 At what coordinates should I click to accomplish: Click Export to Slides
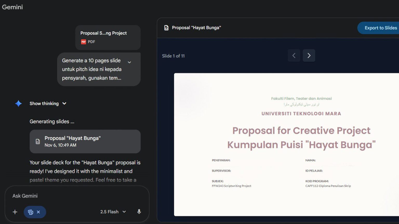click(x=381, y=28)
